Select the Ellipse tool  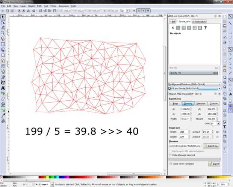click(3, 55)
